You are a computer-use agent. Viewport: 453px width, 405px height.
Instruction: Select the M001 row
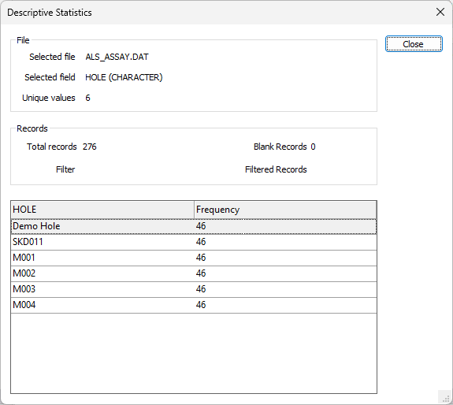click(x=194, y=258)
